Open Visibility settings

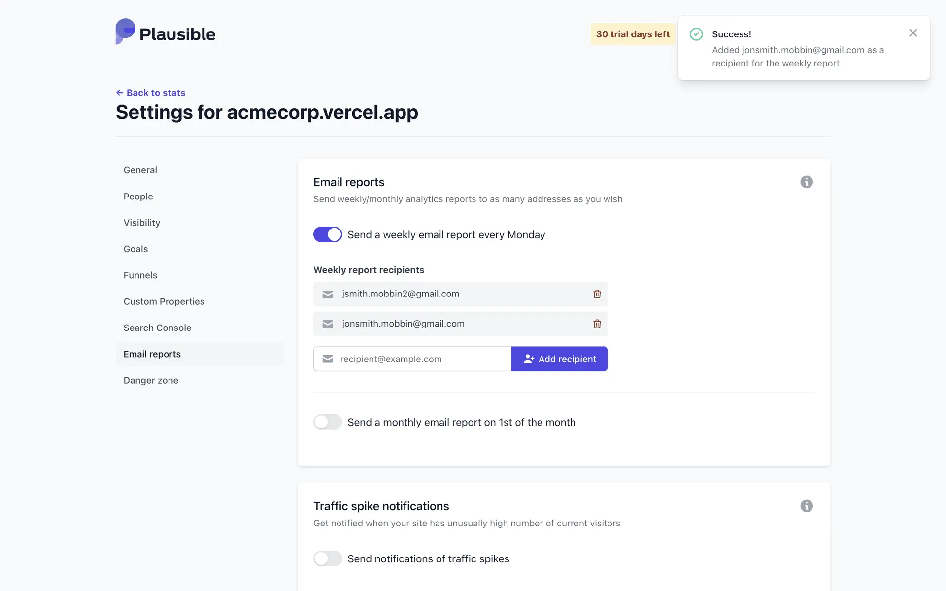pyautogui.click(x=142, y=223)
